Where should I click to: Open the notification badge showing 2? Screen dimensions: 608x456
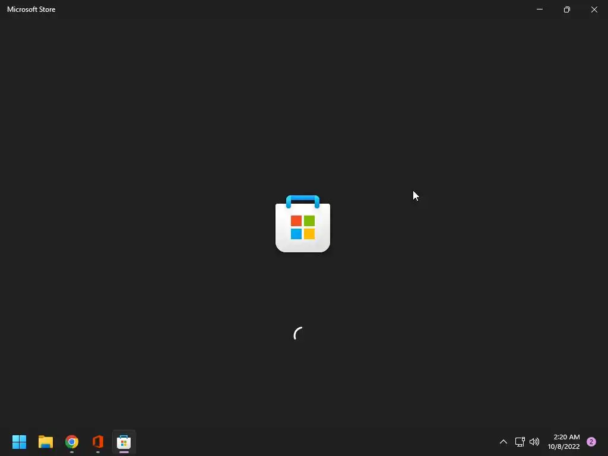(591, 442)
